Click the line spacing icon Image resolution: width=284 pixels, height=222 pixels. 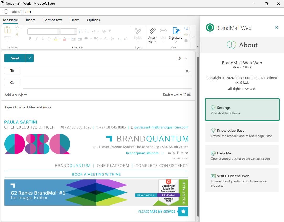(x=96, y=39)
